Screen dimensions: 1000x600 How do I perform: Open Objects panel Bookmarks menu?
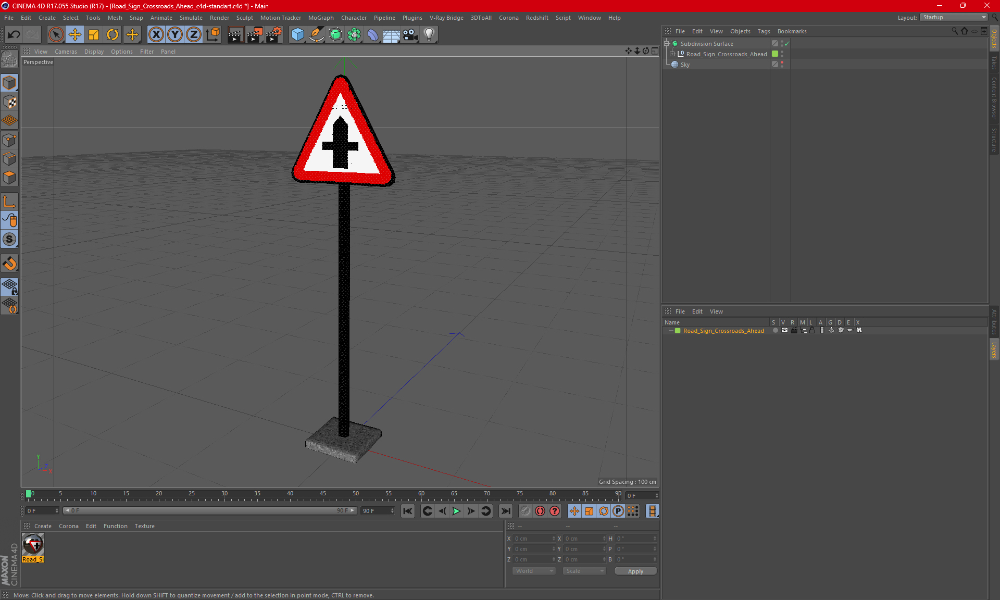792,31
